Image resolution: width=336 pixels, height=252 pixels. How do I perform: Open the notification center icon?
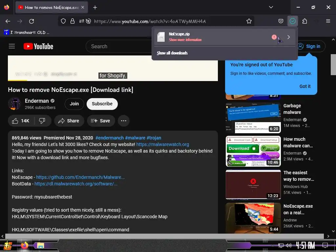pyautogui.click(x=325, y=245)
